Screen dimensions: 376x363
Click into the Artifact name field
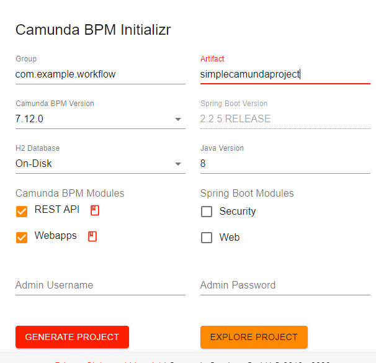284,74
